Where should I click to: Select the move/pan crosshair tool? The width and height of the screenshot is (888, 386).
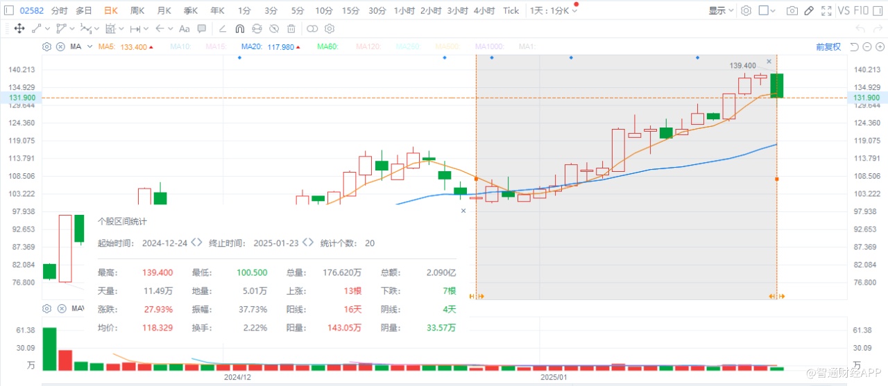point(19,28)
